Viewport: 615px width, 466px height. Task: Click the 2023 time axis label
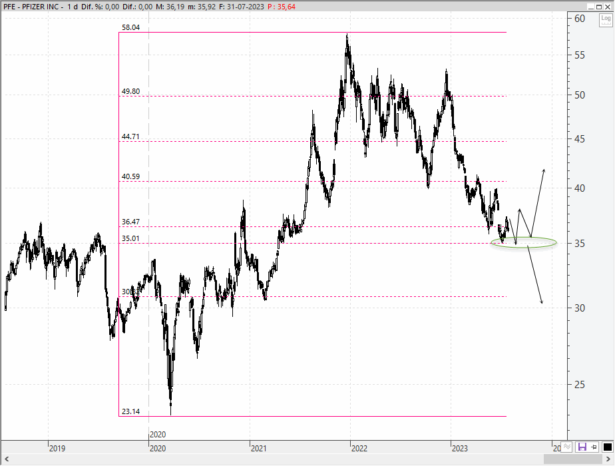click(x=460, y=448)
